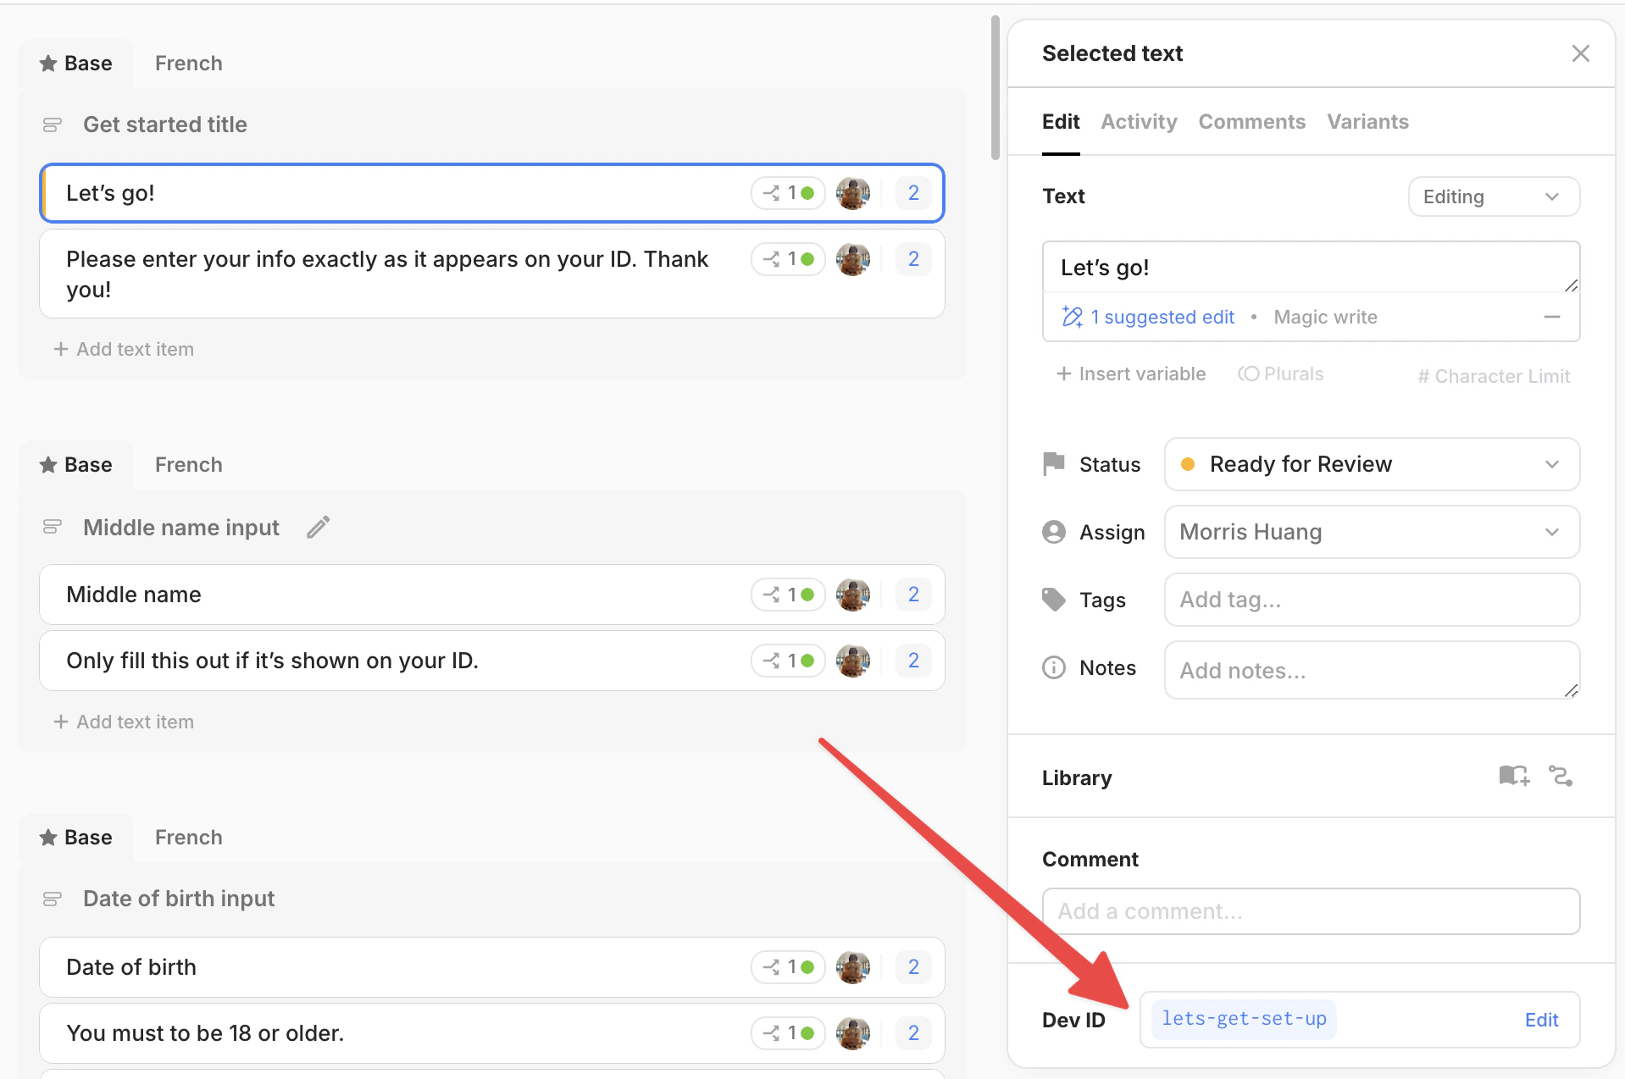Select French tab in Get started title block
The height and width of the screenshot is (1079, 1625).
pos(188,64)
